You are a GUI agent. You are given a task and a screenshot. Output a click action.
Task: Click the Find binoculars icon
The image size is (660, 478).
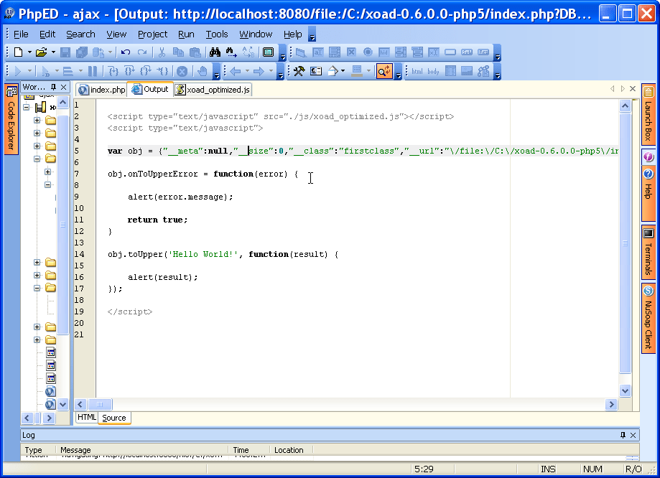point(215,52)
